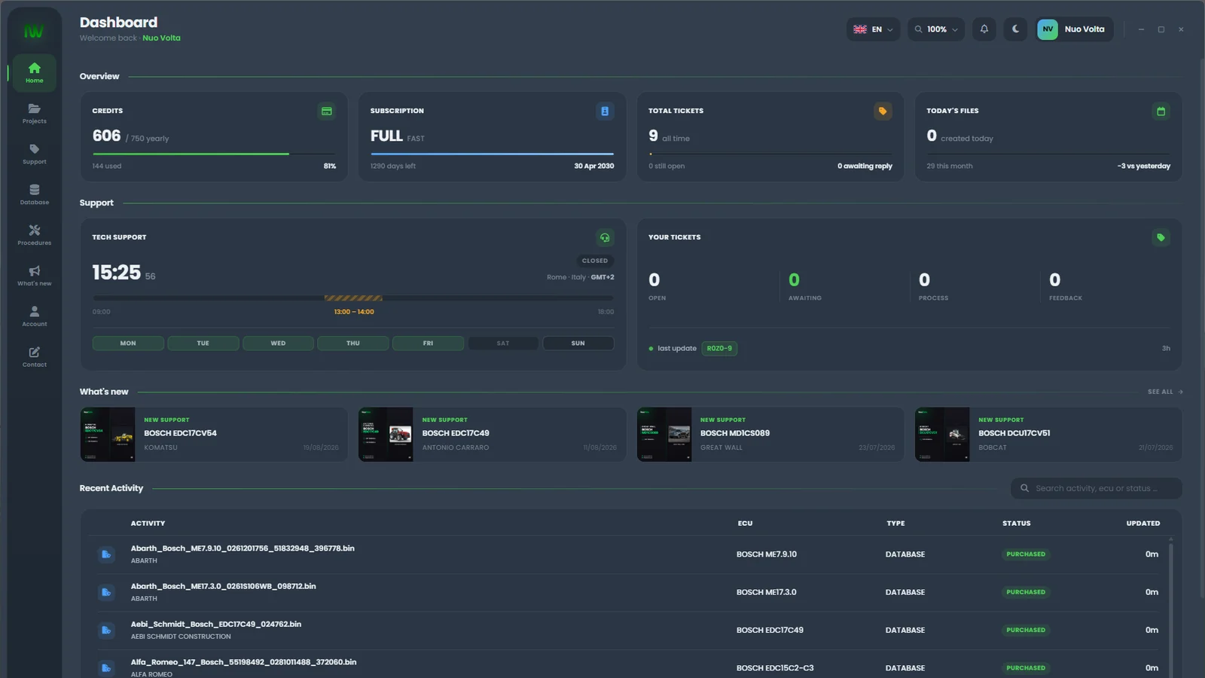Click the Credits card icon
The height and width of the screenshot is (678, 1205).
click(327, 111)
